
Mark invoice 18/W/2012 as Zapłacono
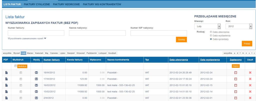(235, 73)
